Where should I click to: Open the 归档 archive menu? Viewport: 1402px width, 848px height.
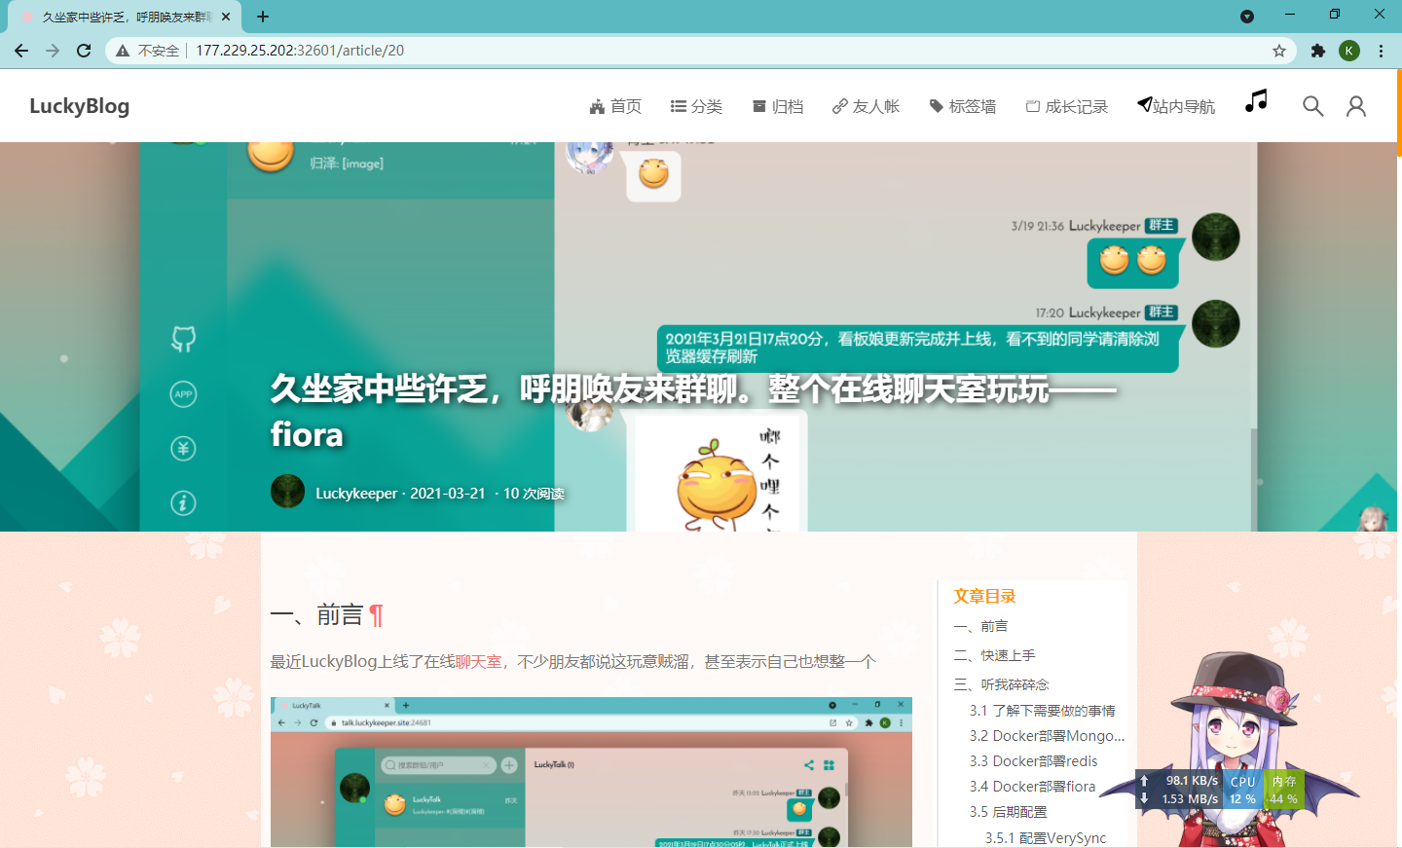[778, 106]
